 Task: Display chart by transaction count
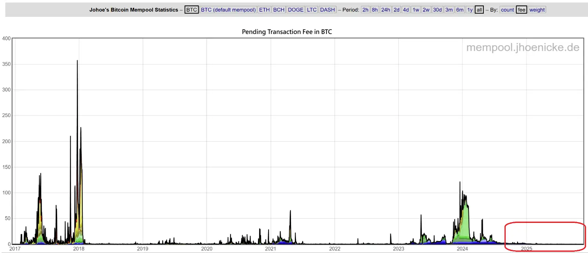[507, 10]
